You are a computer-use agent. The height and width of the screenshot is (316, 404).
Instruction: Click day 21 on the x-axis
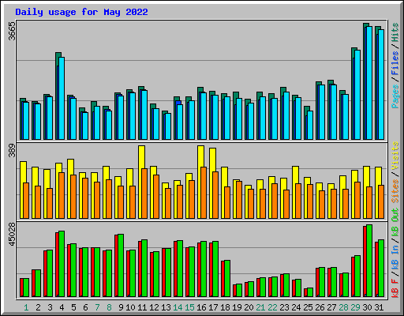[x=260, y=307]
